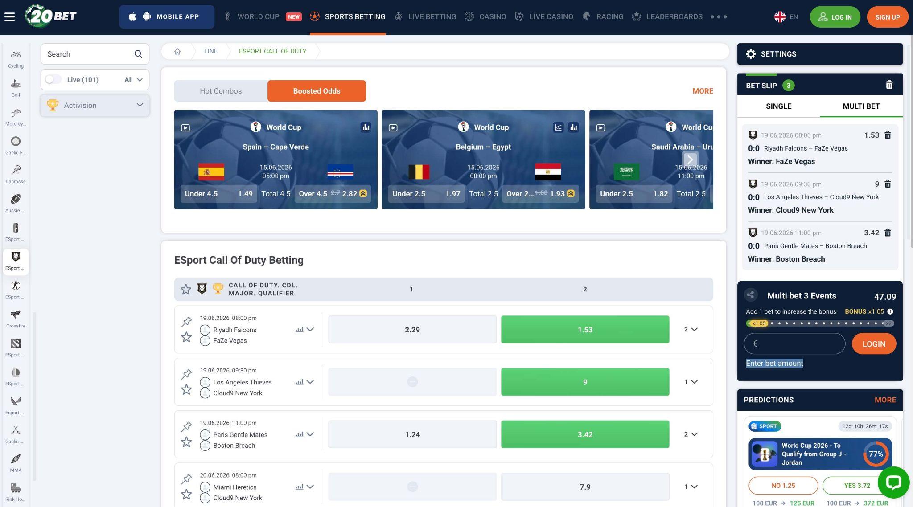Open the hamburger menu icon
The image size is (913, 507).
(x=10, y=17)
